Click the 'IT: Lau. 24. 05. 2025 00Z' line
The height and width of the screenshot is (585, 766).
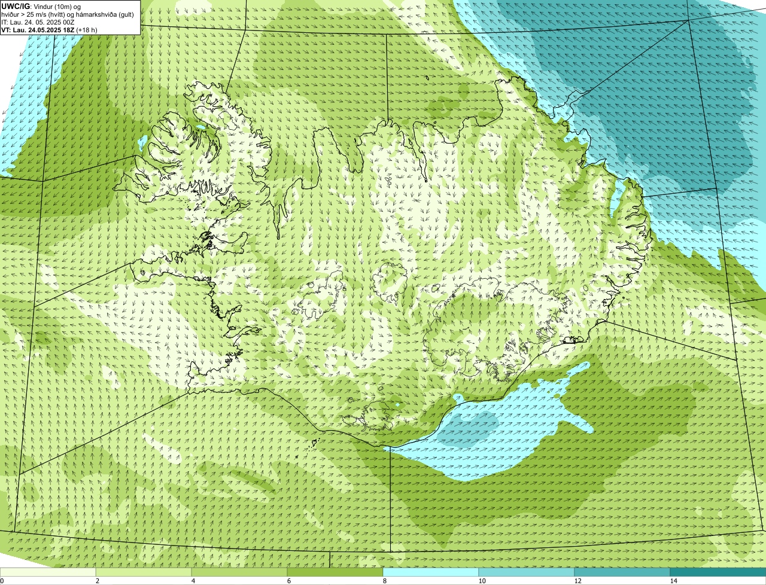[38, 22]
